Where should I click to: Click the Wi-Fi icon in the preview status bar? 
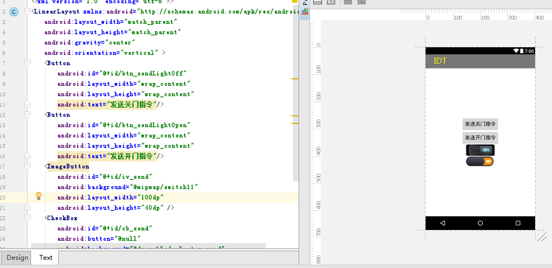click(x=516, y=51)
